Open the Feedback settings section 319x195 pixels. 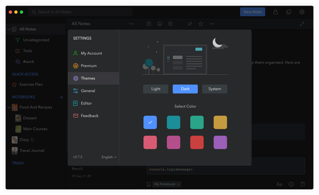tap(88, 115)
